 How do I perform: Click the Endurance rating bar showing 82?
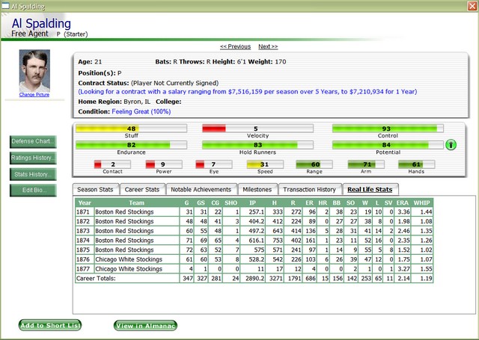coord(132,145)
